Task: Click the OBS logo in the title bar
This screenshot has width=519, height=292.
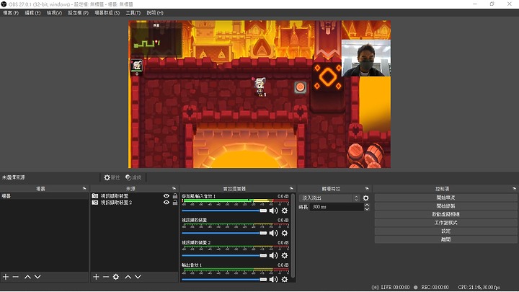Action: 4,4
